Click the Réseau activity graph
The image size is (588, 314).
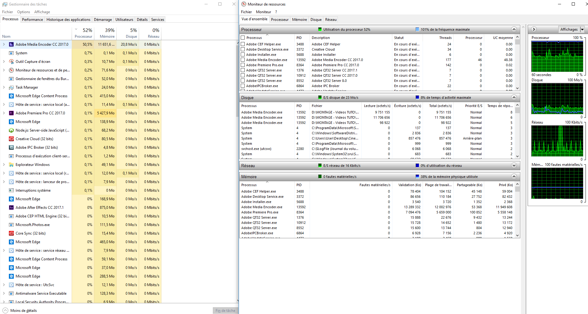557,141
